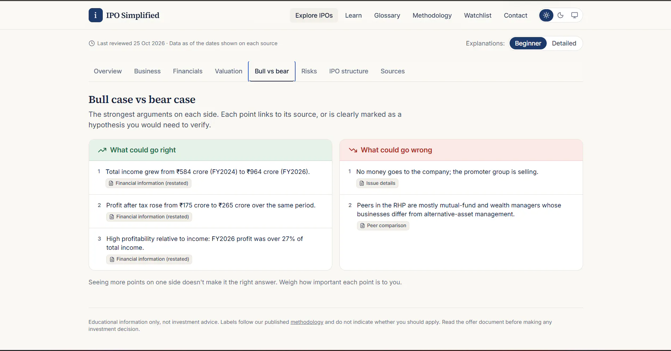Screen dimensions: 671x351
Task: Open source chip under high profitability point
Action: point(149,259)
